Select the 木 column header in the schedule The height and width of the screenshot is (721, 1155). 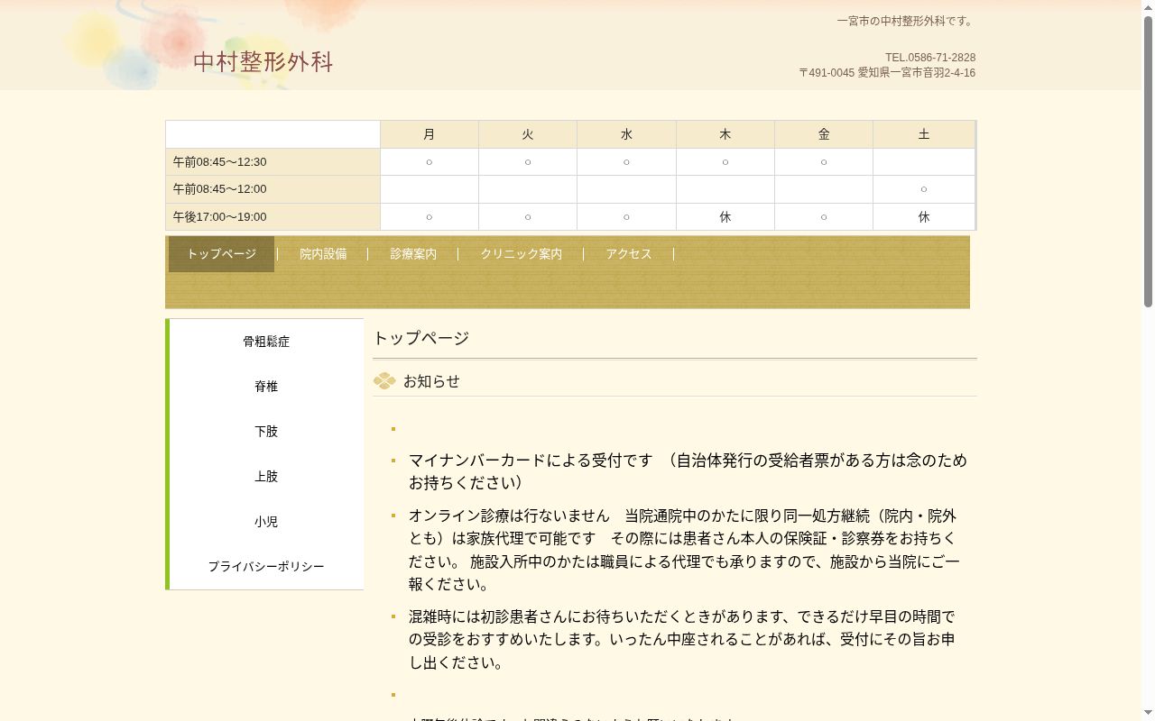(725, 134)
